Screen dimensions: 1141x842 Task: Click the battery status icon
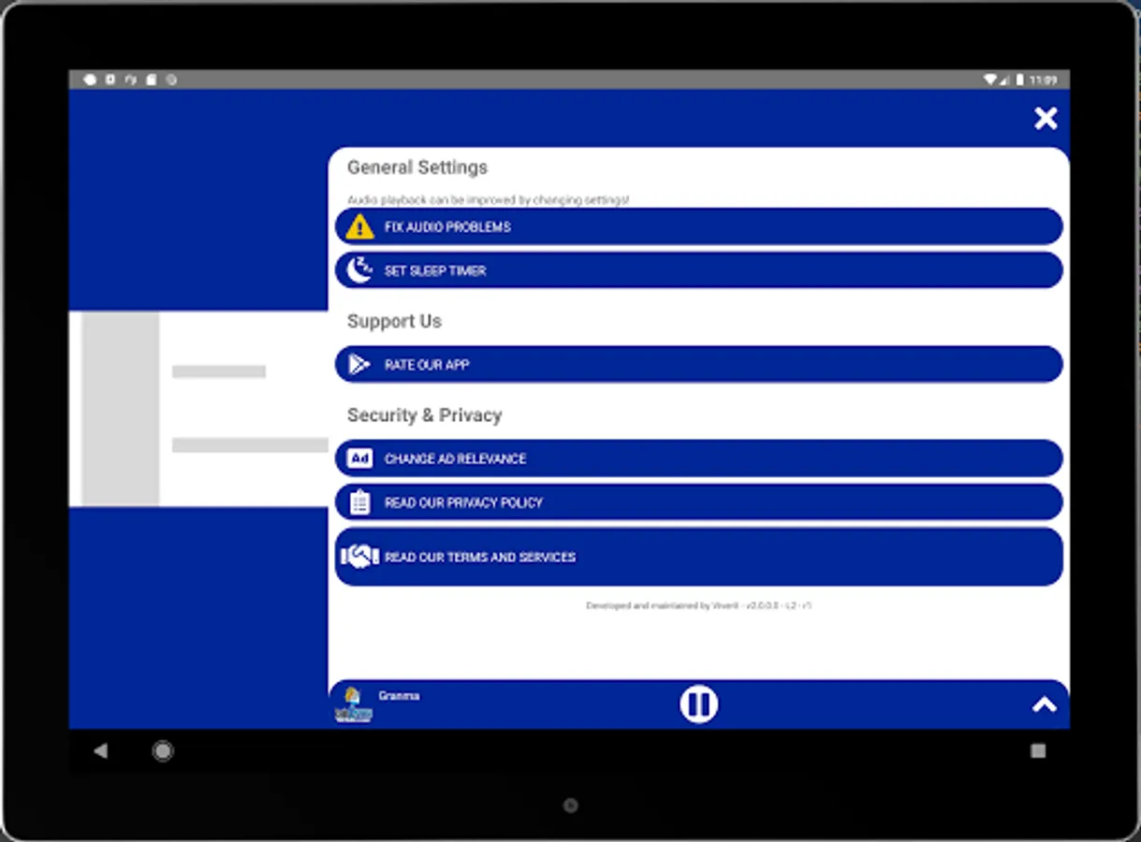[x=1019, y=80]
